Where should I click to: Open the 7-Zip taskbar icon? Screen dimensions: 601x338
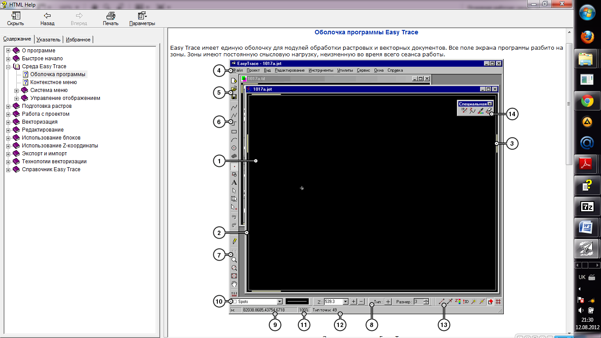[x=588, y=207]
